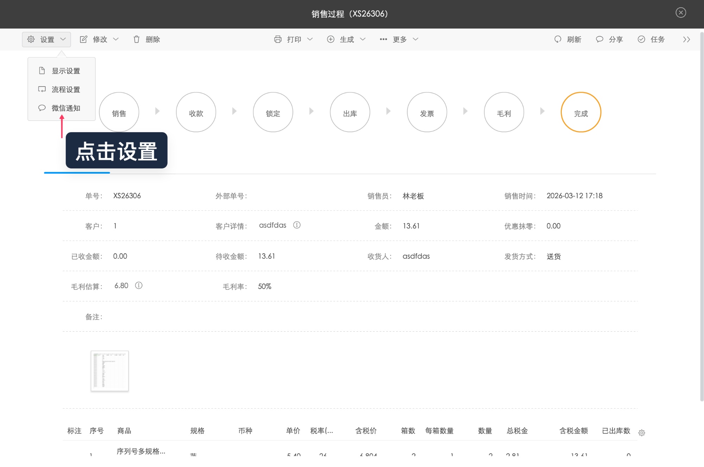704x467 pixels.
Task: Click the 任务 checkmark icon
Action: click(641, 39)
